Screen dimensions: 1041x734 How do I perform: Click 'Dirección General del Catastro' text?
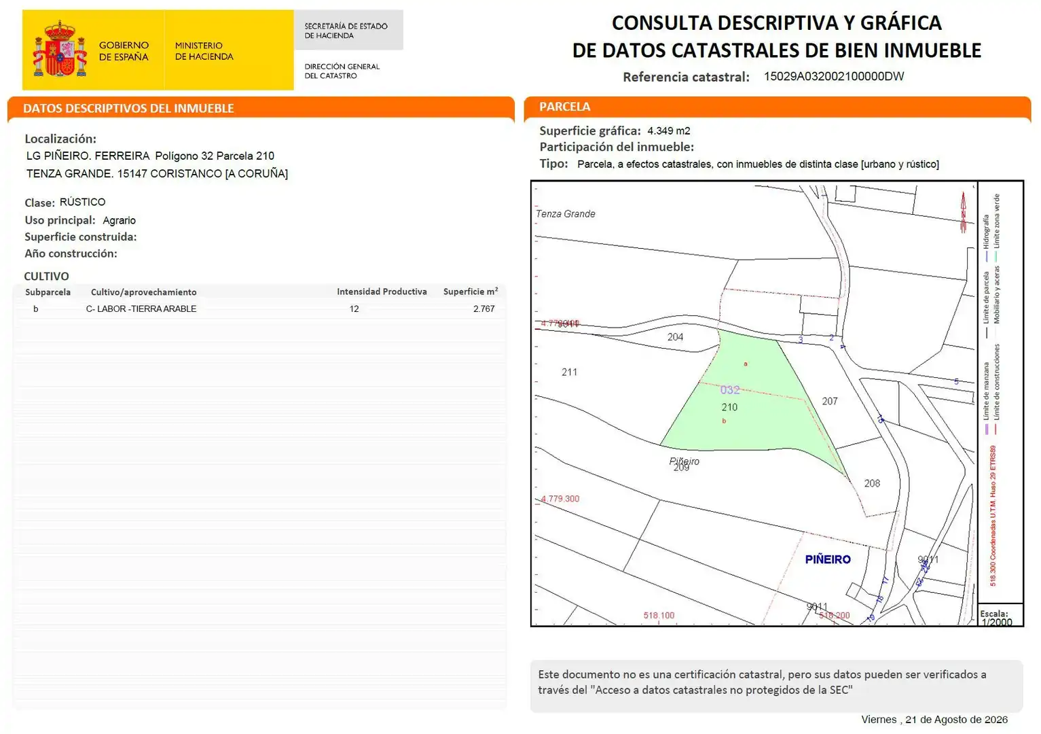(x=342, y=71)
